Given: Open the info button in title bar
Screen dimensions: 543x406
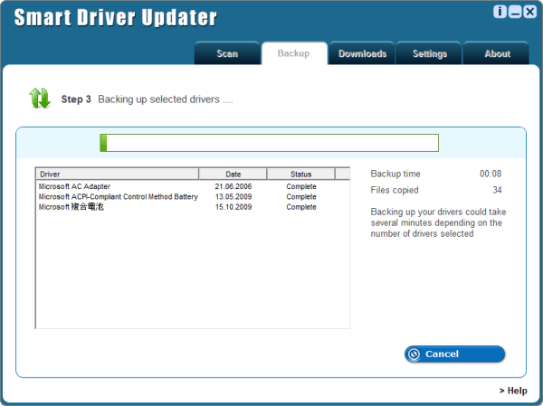Looking at the screenshot, I should (x=500, y=12).
